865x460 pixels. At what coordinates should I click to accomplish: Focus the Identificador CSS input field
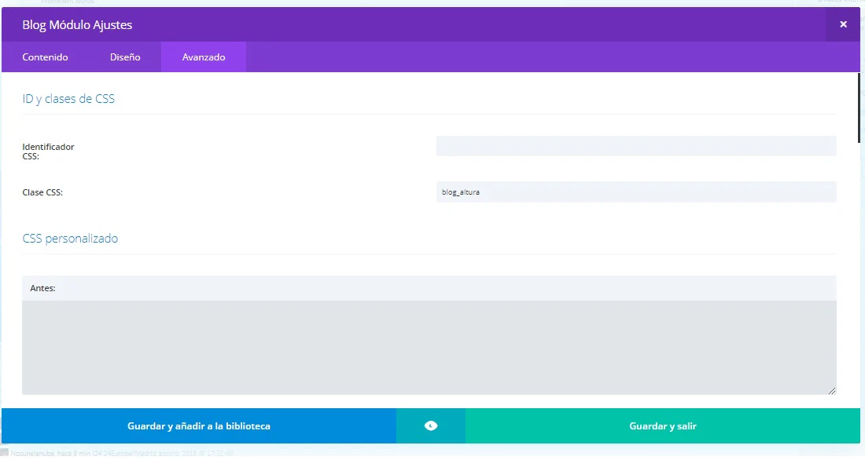[x=635, y=146]
